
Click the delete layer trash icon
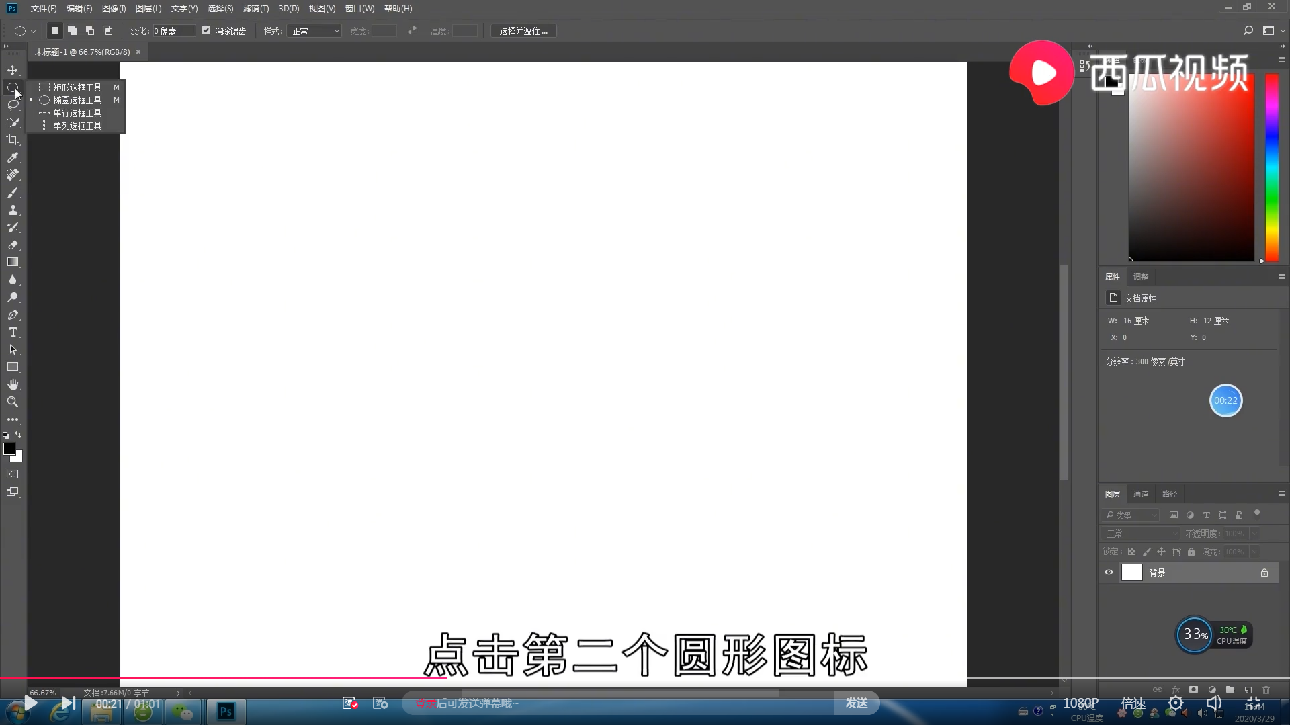pyautogui.click(x=1266, y=689)
